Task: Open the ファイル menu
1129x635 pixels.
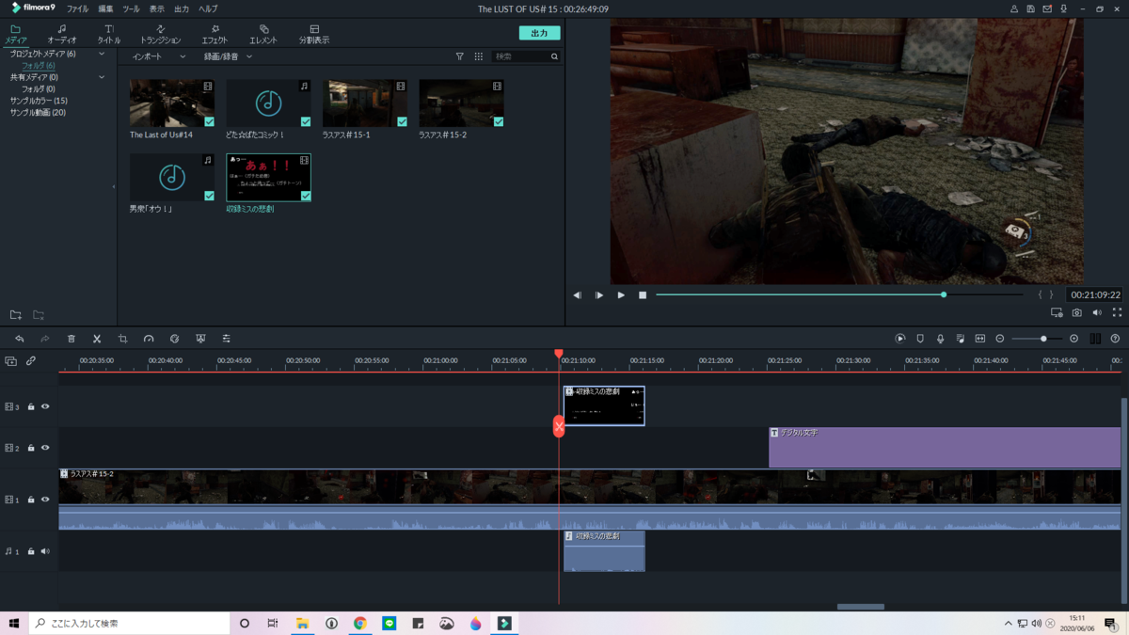Action: pyautogui.click(x=77, y=8)
